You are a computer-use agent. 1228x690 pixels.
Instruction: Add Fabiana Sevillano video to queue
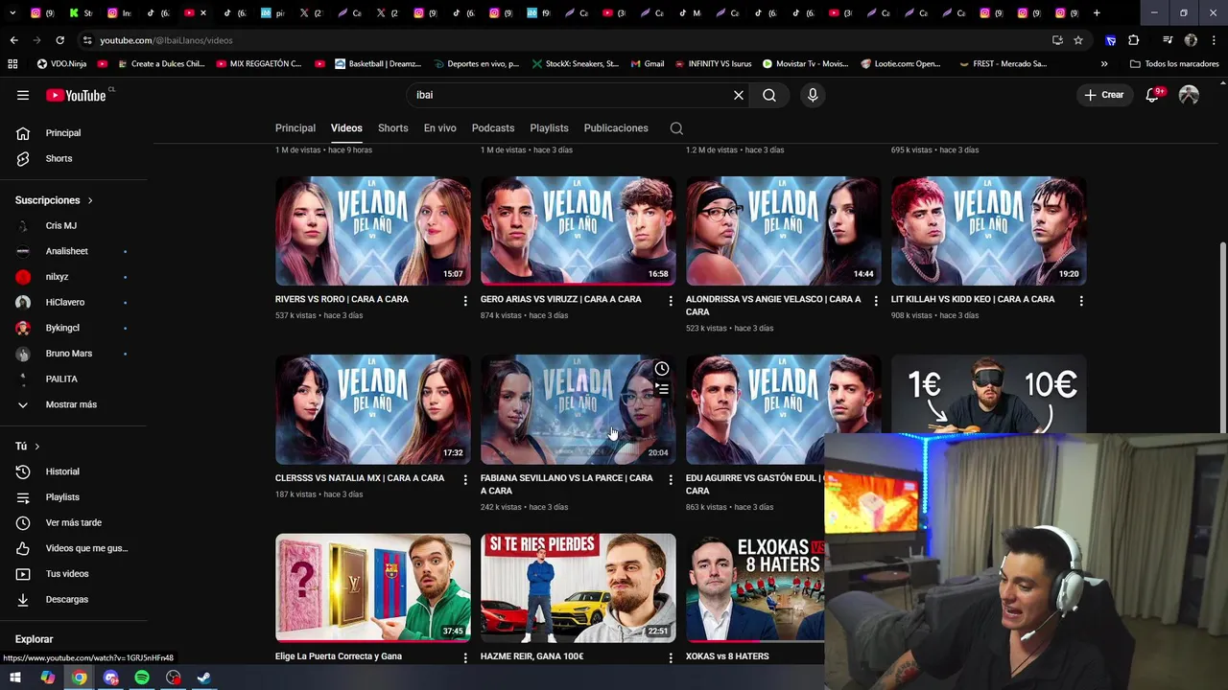(x=662, y=389)
